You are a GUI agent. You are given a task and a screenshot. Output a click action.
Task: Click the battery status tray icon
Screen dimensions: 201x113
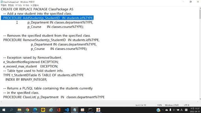point(178,110)
